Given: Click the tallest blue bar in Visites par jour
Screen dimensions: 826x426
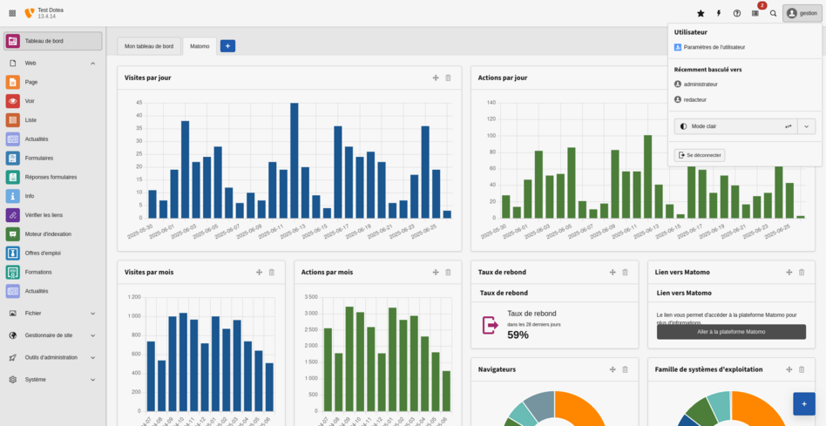Looking at the screenshot, I should point(294,160).
